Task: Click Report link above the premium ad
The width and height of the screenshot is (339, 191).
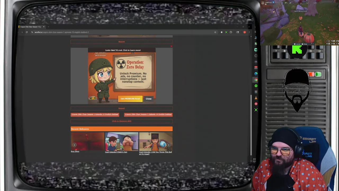Action: click(x=122, y=42)
